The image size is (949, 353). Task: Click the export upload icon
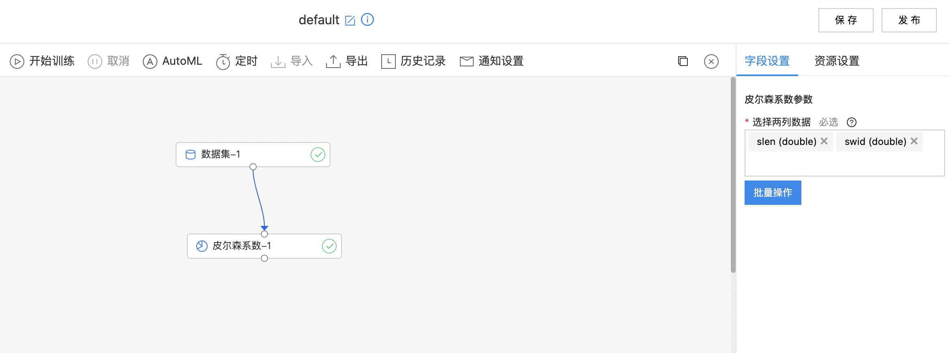[333, 62]
